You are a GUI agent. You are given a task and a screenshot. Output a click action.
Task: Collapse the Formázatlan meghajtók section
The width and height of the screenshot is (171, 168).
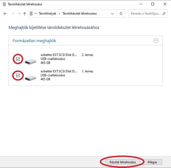pyautogui.click(x=156, y=41)
